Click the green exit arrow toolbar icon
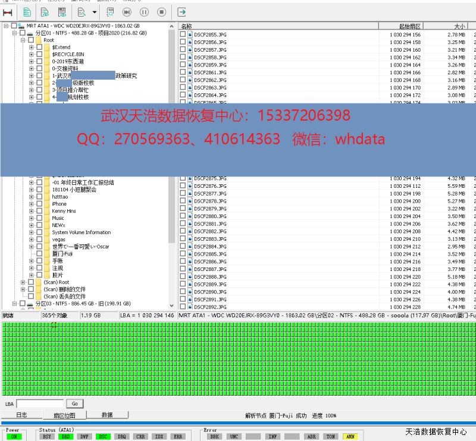The height and width of the screenshot is (441, 476). coord(181,12)
